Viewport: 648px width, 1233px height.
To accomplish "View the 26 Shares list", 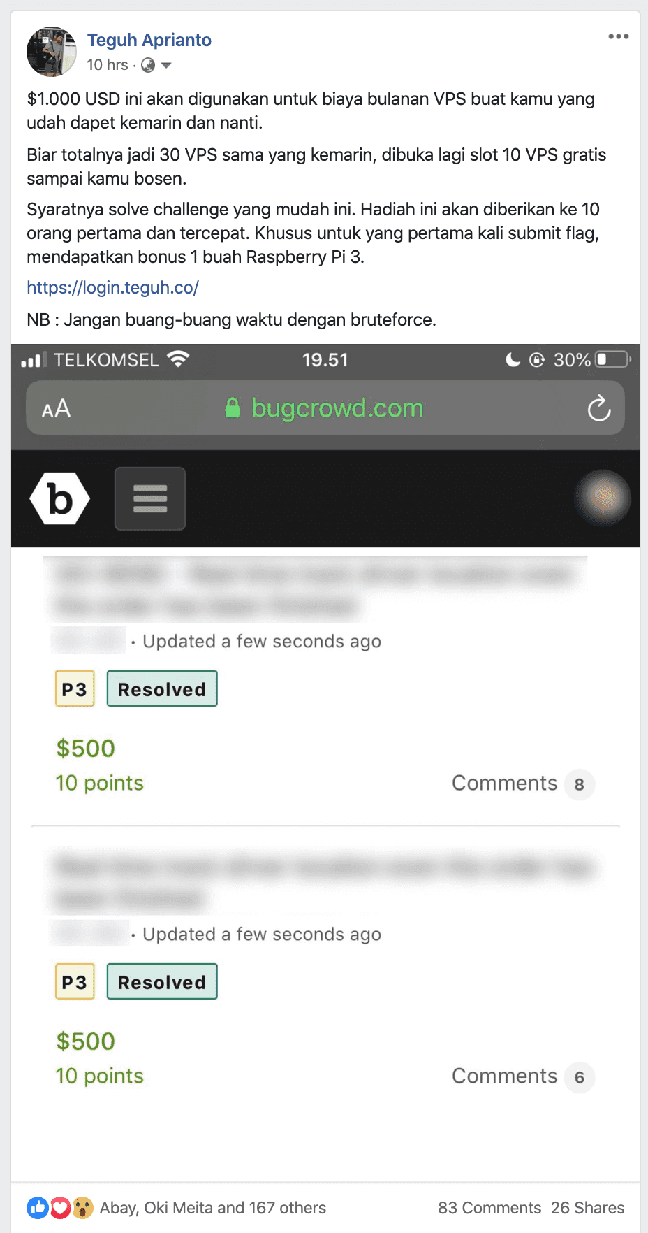I will coord(587,1208).
